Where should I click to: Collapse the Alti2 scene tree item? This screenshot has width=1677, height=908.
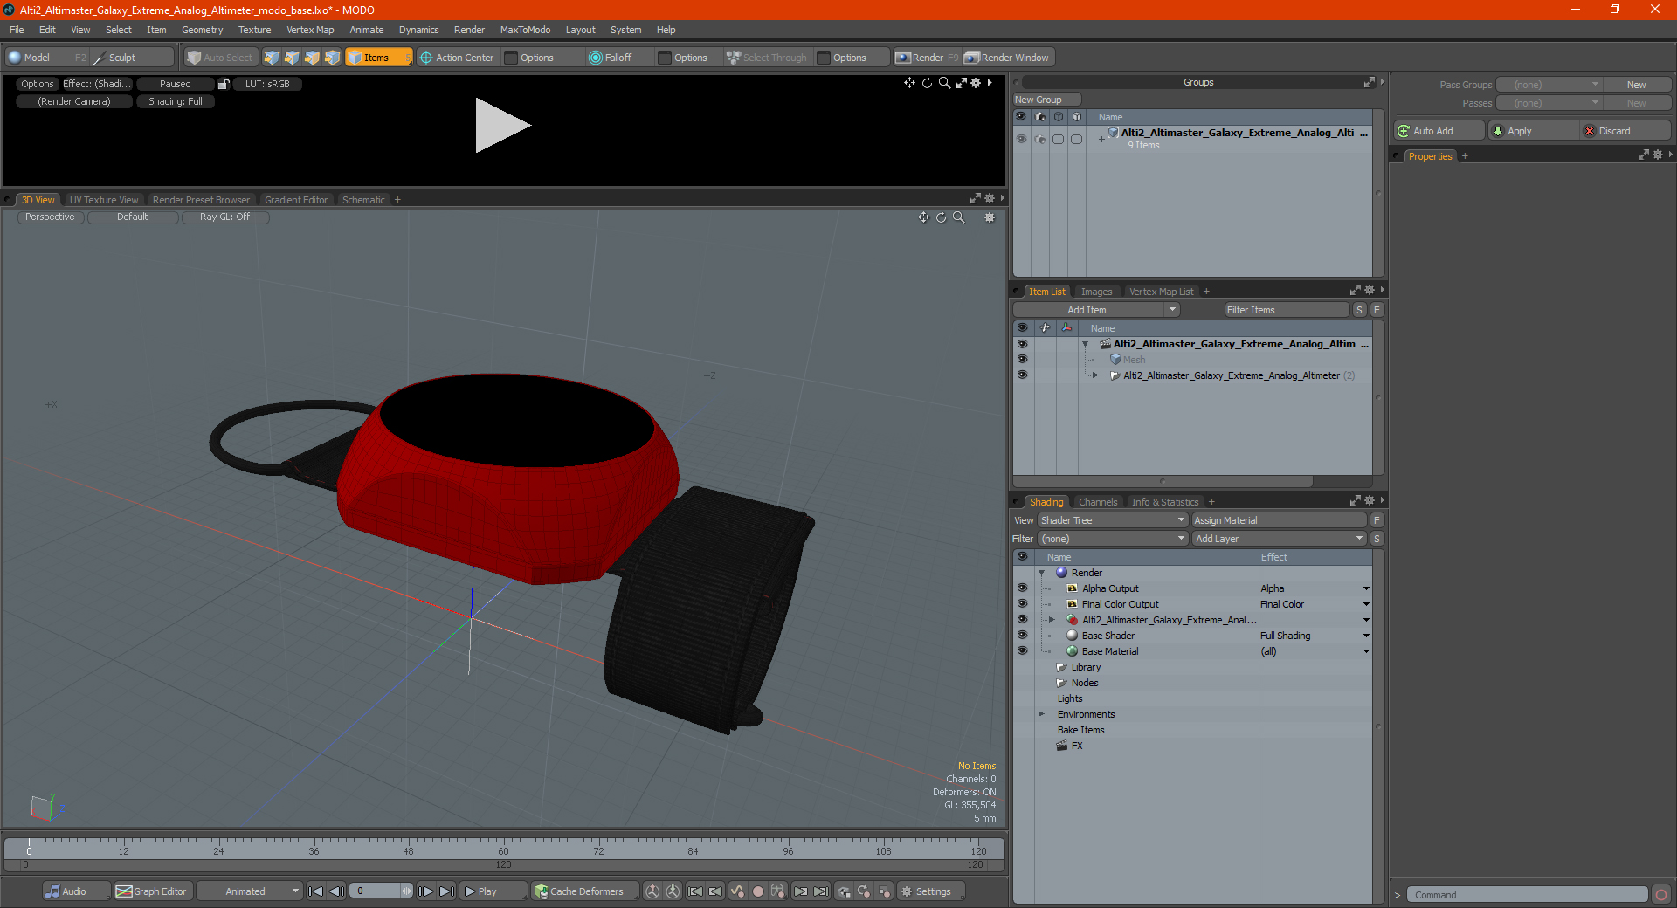1086,344
